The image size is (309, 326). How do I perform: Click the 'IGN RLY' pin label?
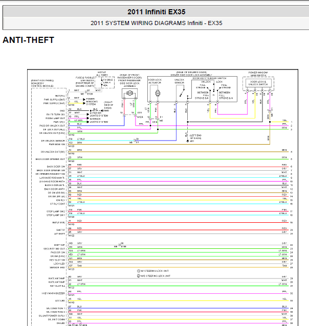click(60, 200)
